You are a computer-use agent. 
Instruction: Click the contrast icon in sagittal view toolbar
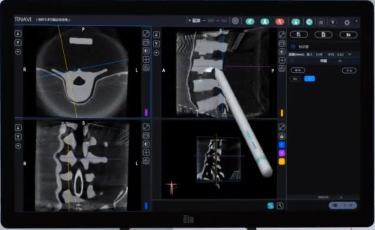[282, 51]
